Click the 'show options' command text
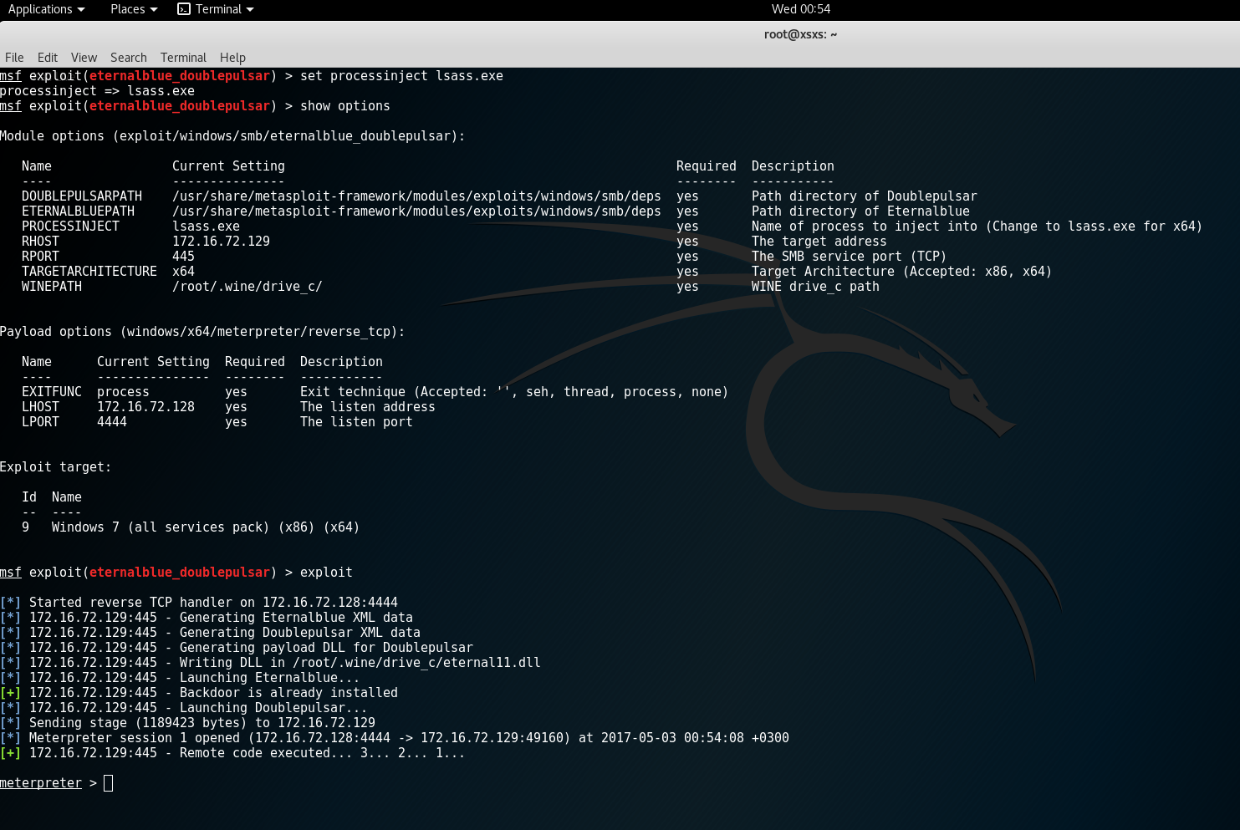 point(344,106)
